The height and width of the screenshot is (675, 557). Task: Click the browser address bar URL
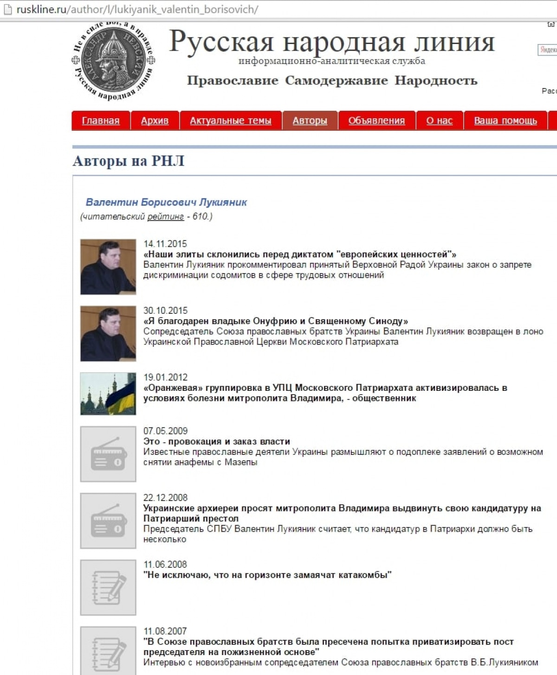coord(137,9)
